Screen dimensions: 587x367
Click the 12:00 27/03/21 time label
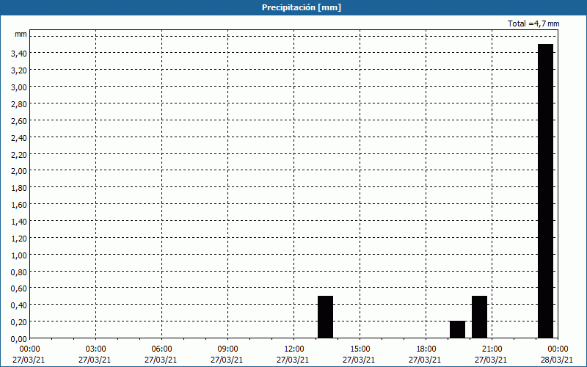pyautogui.click(x=294, y=355)
